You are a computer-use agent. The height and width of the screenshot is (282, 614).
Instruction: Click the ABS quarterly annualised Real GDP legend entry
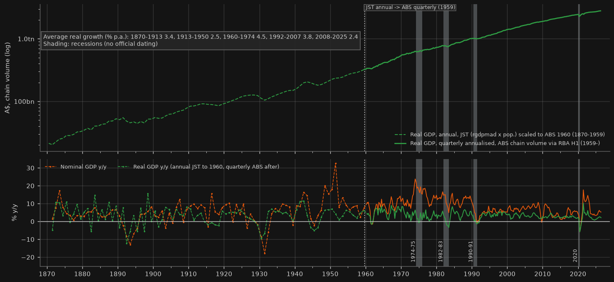tap(497, 143)
